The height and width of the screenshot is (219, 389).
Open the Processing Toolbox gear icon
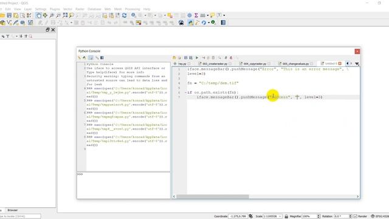(x=190, y=15)
